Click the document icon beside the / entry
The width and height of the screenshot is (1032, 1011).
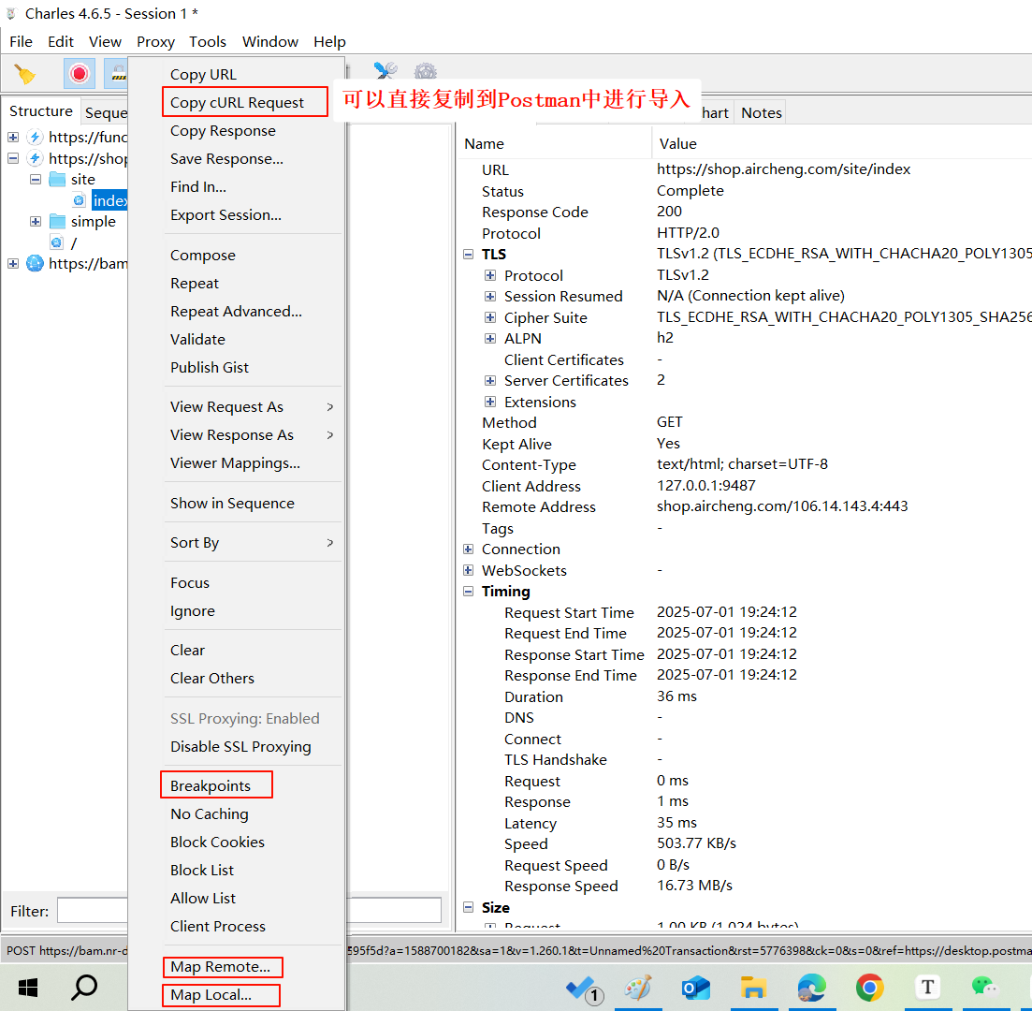click(57, 243)
